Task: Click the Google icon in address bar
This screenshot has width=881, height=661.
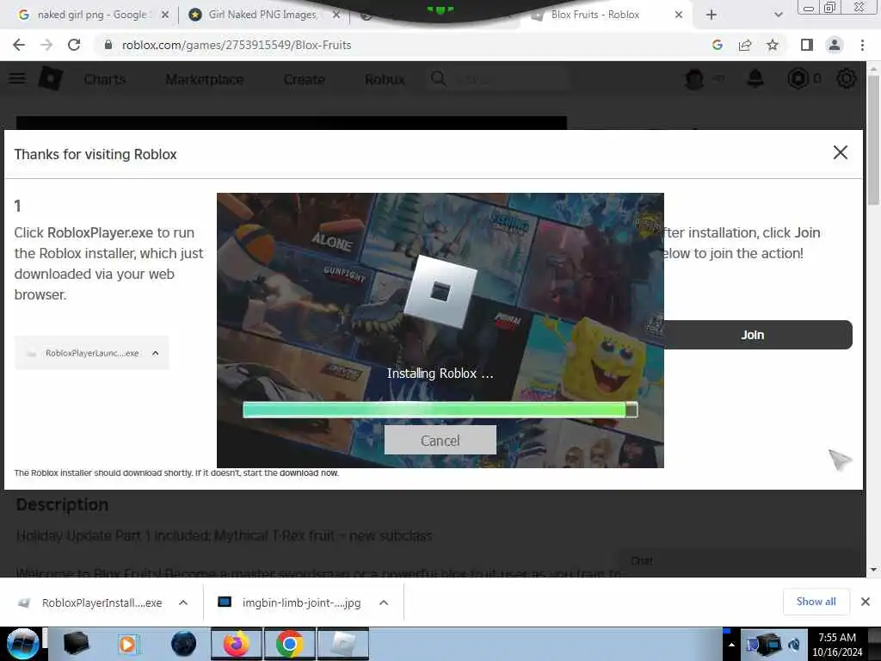Action: coord(717,45)
